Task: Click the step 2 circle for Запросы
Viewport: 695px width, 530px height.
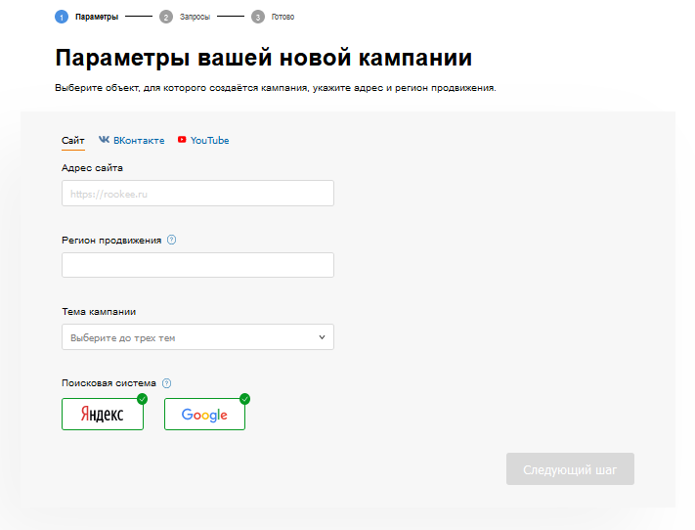Action: click(x=166, y=17)
